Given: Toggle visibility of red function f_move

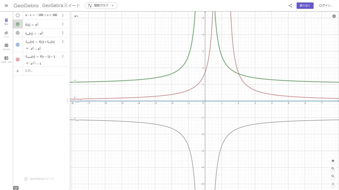Looking at the screenshot, I should 18,59.
